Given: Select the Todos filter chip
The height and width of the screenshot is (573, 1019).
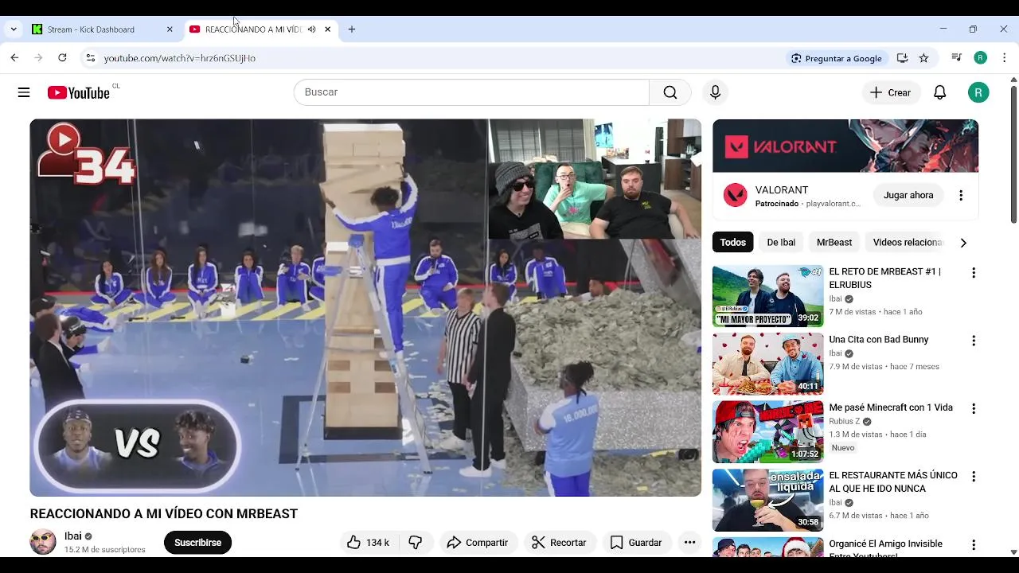Looking at the screenshot, I should click(x=733, y=243).
